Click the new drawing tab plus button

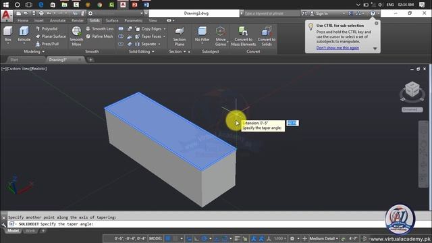point(90,59)
